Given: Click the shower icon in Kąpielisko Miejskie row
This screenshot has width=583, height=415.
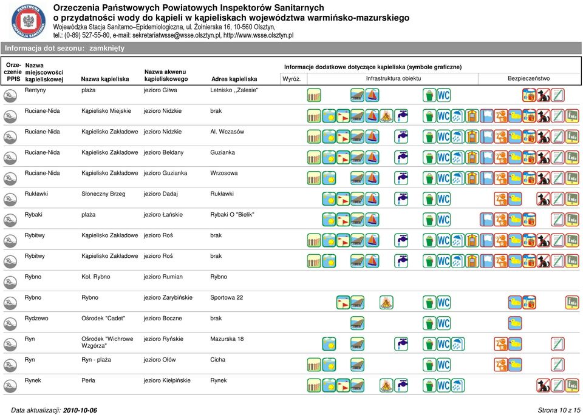Looking at the screenshot, I should [x=458, y=116].
